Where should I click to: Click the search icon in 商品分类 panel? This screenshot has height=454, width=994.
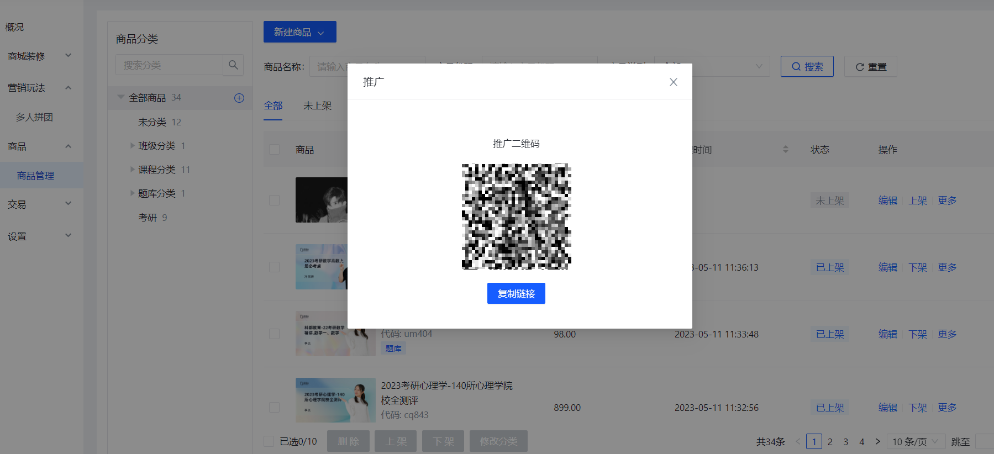[x=233, y=65]
